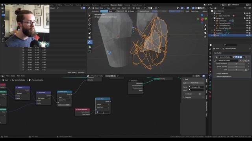The image size is (252, 141).
Task: Switch to the Shading workspace tab
Action: pyautogui.click(x=78, y=5)
